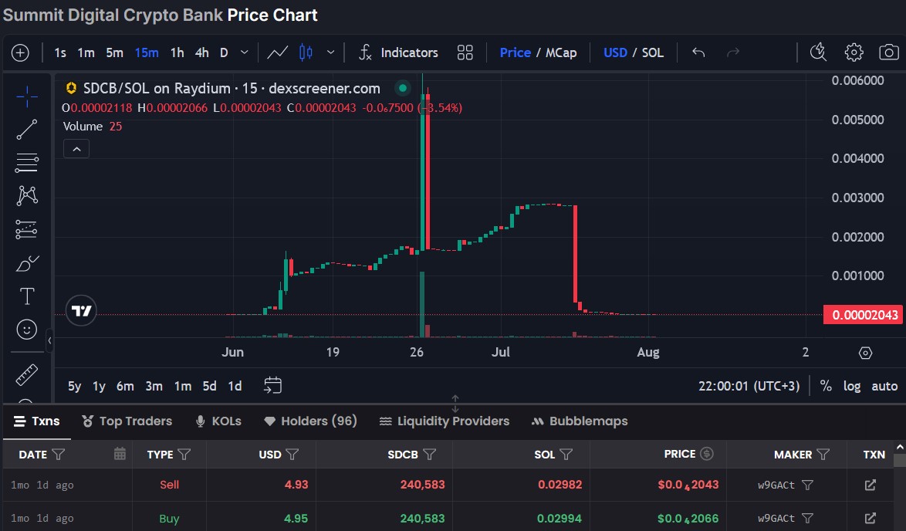Select the 1h timeframe

tap(177, 52)
